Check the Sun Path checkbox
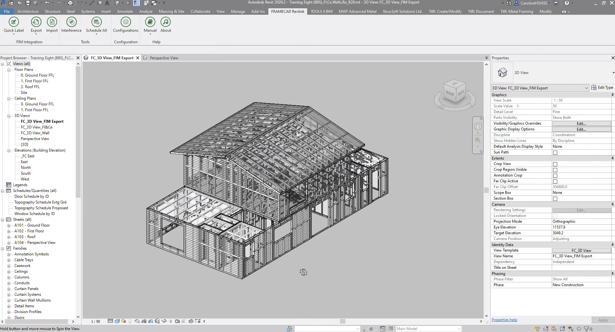615x332 pixels. tap(555, 153)
